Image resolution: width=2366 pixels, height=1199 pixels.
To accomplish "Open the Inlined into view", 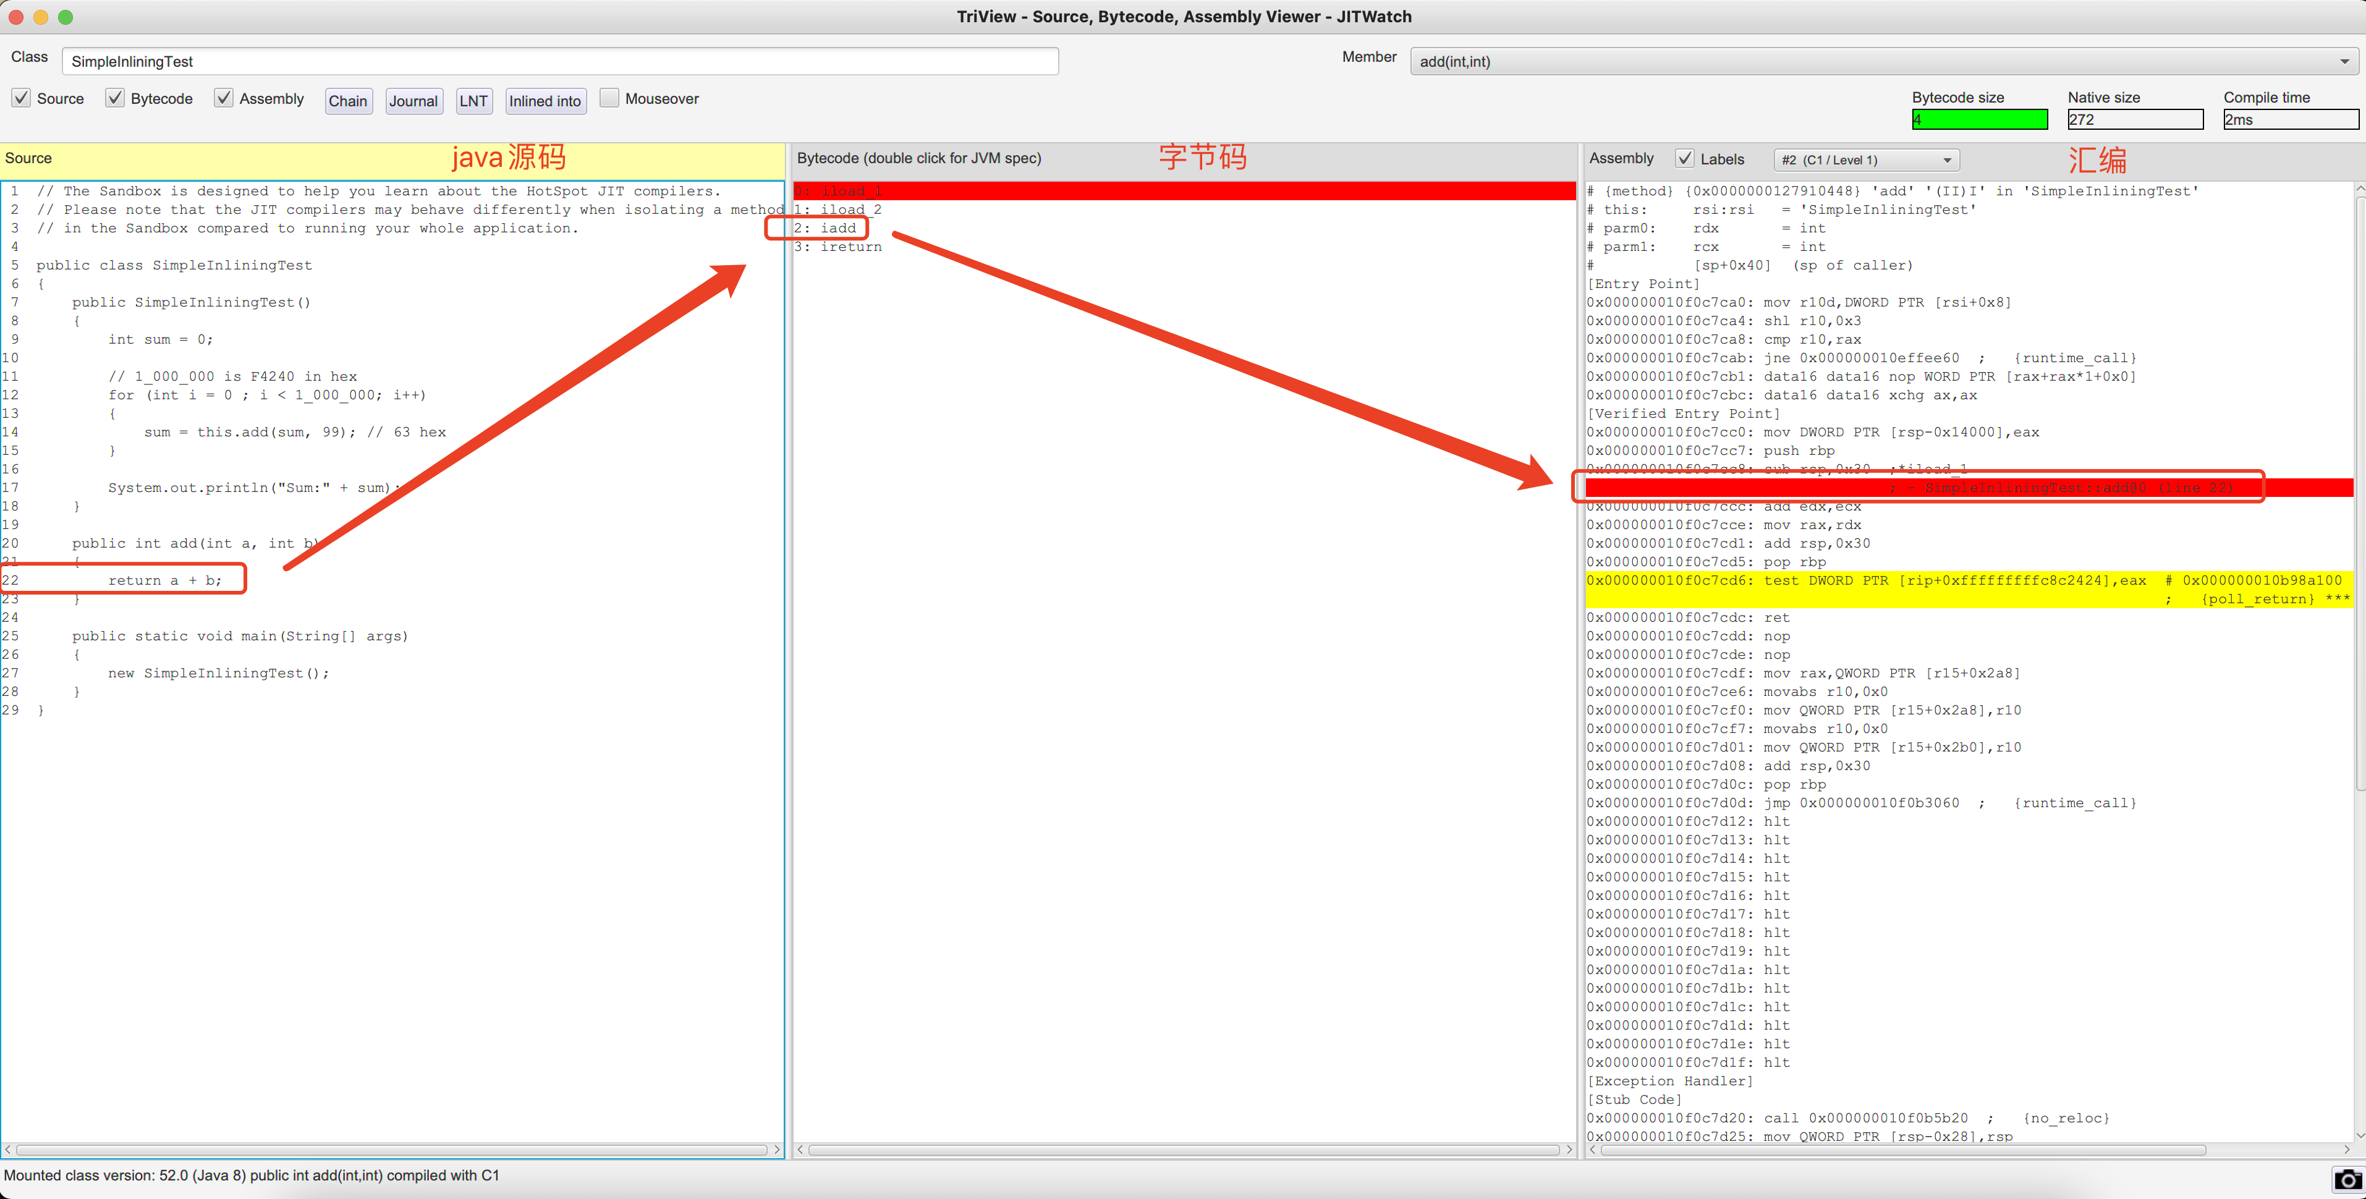I will [545, 101].
